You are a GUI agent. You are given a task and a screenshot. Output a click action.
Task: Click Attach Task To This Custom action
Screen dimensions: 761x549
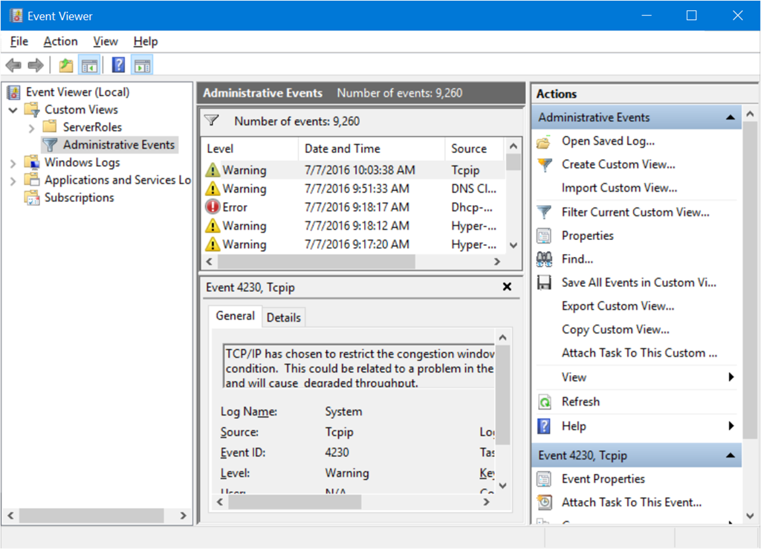click(639, 353)
